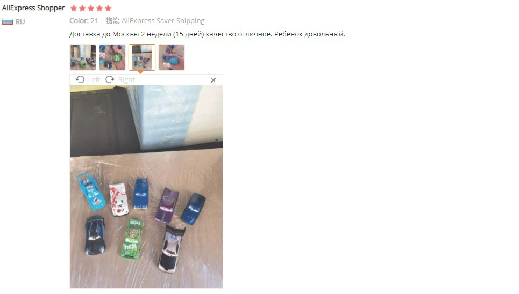519x294 pixels.
Task: Click the rotate right arrow icon
Action: click(110, 79)
